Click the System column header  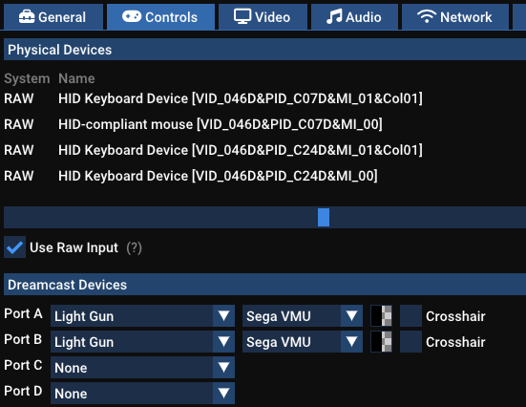click(27, 78)
